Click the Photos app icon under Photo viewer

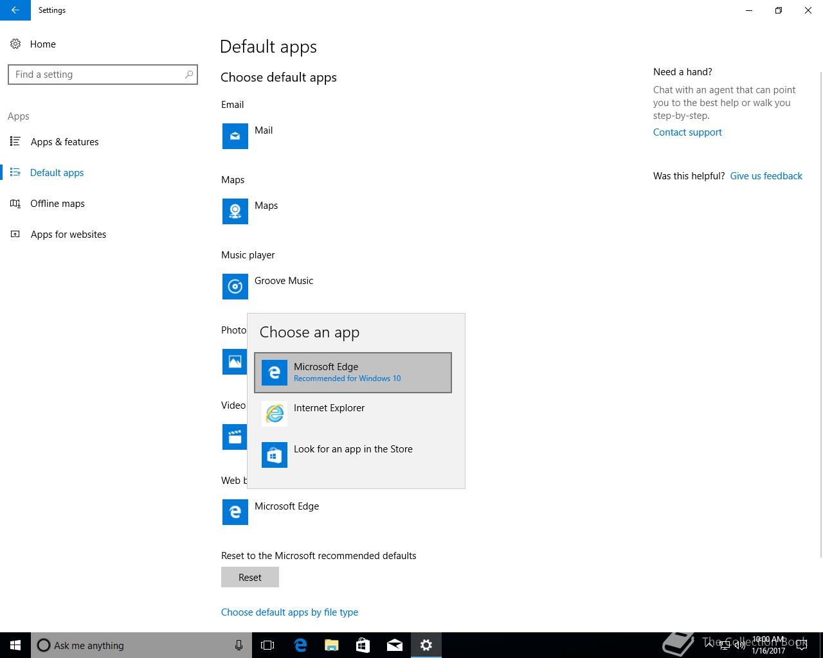coord(235,362)
